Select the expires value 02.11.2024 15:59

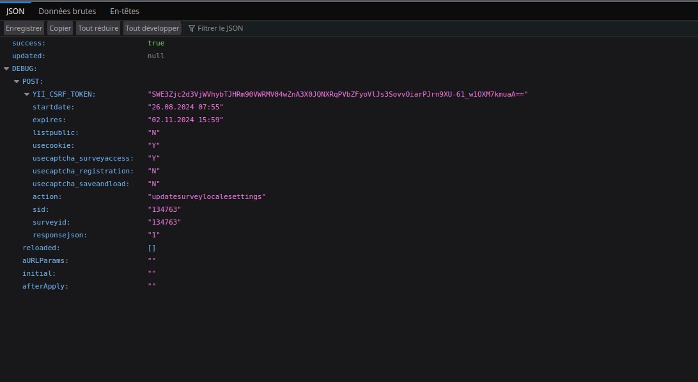pos(185,120)
